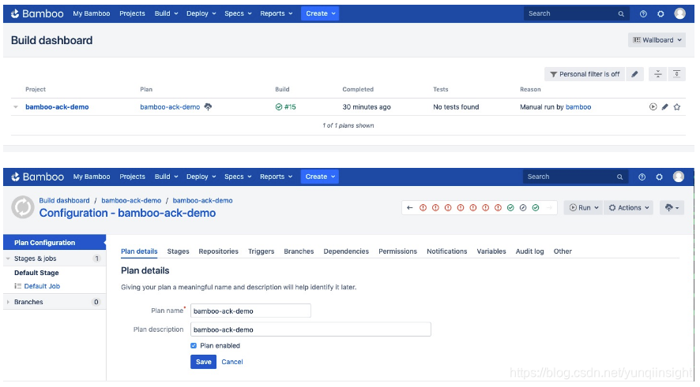This screenshot has height=387, width=700.
Task: Edit personal filter with the pencil button
Action: point(635,74)
